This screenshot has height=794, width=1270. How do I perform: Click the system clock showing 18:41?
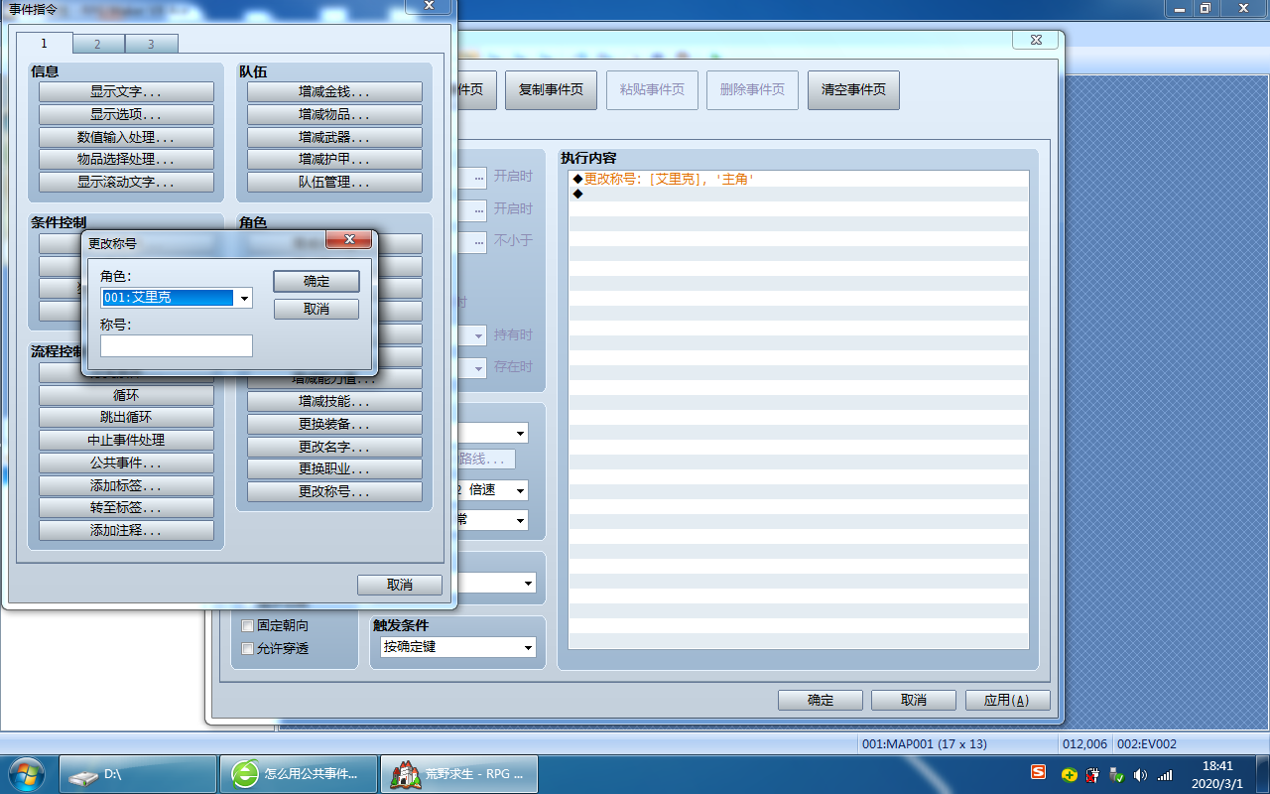tap(1217, 766)
